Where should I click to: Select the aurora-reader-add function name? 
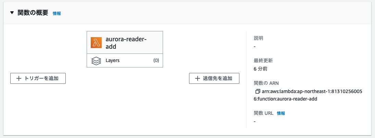click(126, 43)
